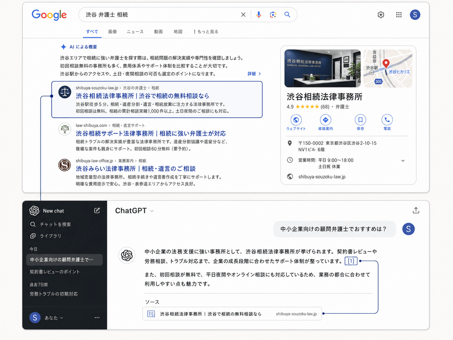This screenshot has width=453, height=340.
Task: Select the chat 労務トラブルの初期対応
Action: pos(53,294)
